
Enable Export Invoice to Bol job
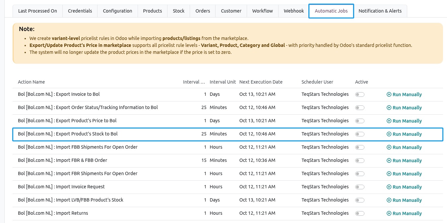click(360, 94)
